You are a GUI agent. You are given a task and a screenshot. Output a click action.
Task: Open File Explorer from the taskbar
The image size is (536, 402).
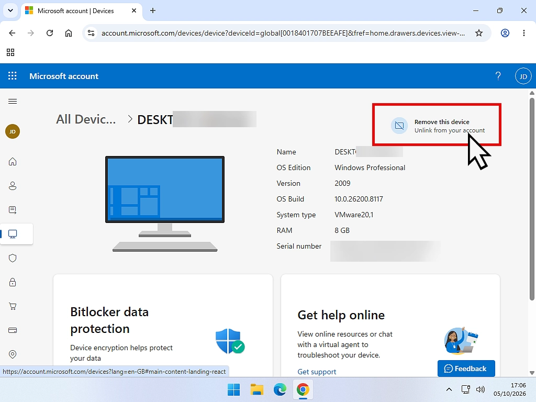[x=256, y=389]
